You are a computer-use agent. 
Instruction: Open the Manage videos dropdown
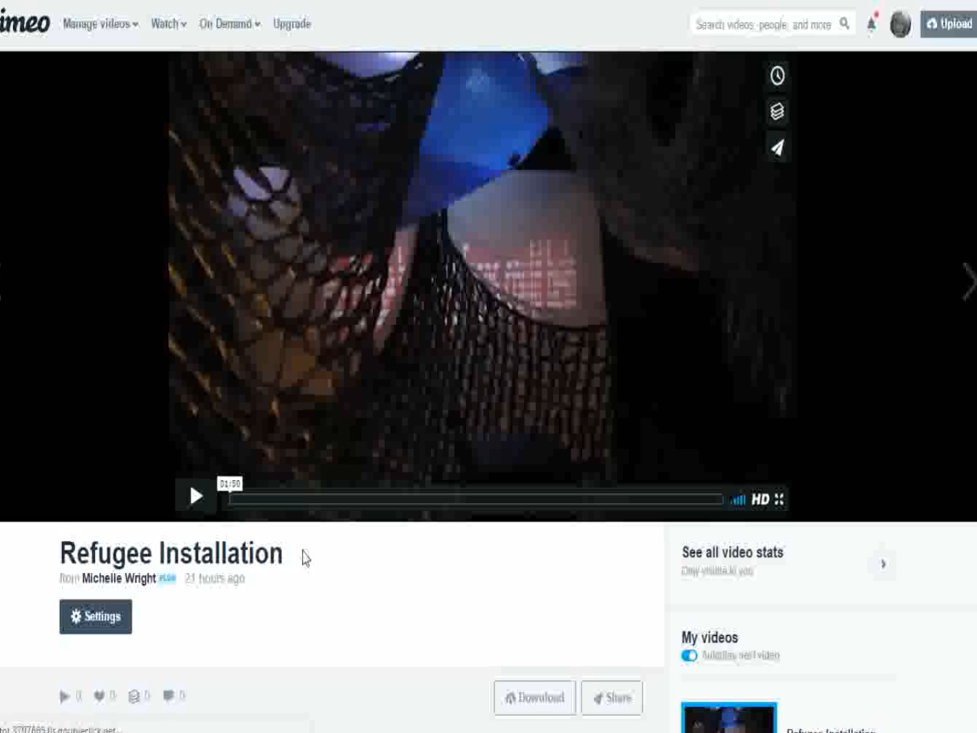[x=100, y=24]
